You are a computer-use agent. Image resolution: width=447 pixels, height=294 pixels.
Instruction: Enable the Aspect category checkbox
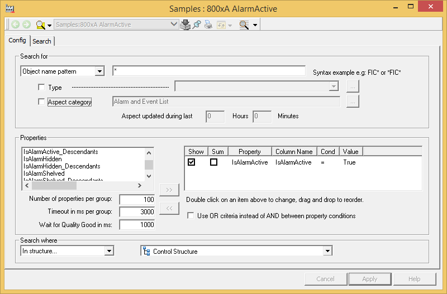41,102
